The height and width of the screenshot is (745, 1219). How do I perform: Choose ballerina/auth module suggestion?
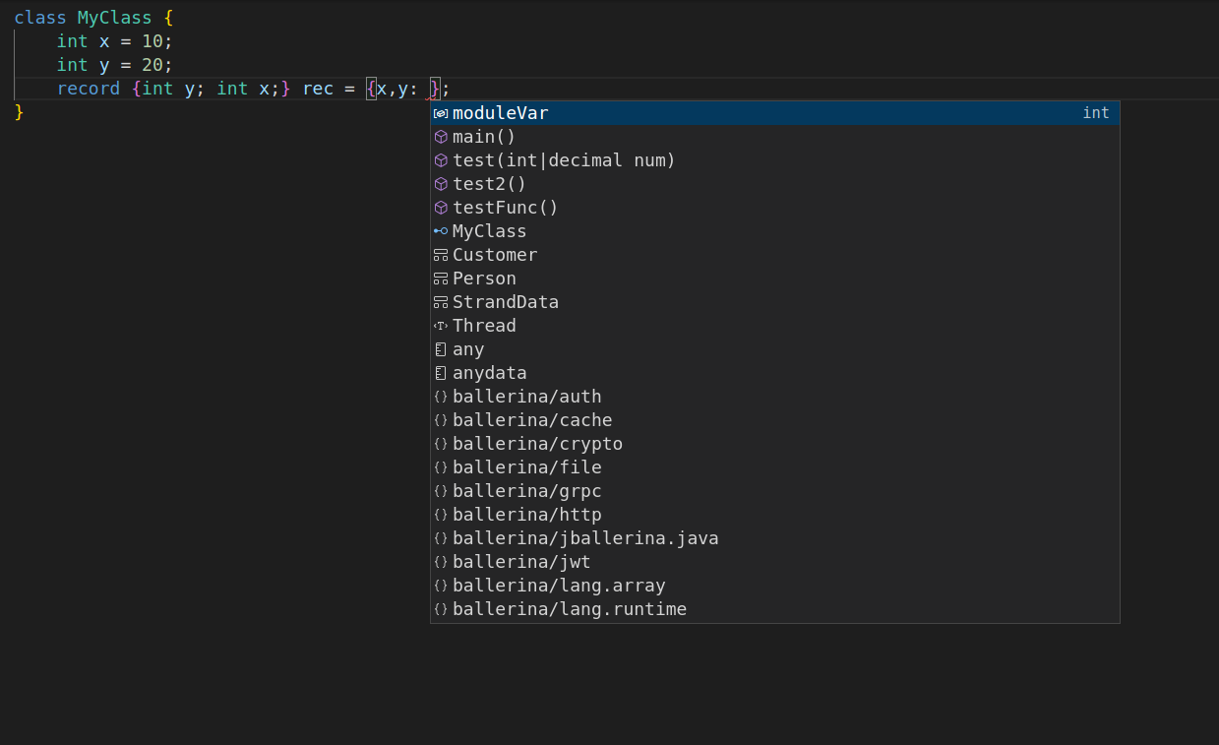[775, 397]
